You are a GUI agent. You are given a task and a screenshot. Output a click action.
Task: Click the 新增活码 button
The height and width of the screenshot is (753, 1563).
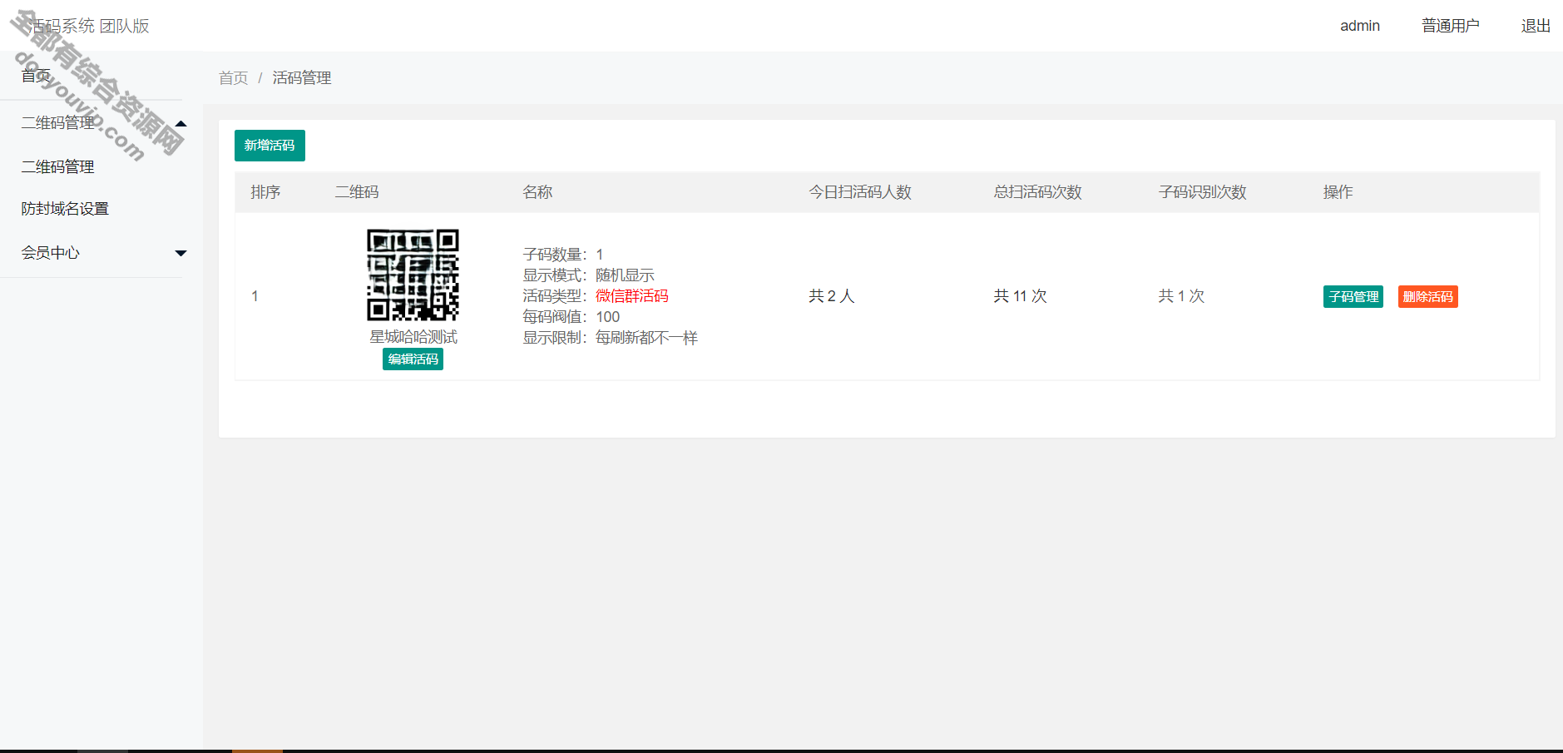(270, 146)
